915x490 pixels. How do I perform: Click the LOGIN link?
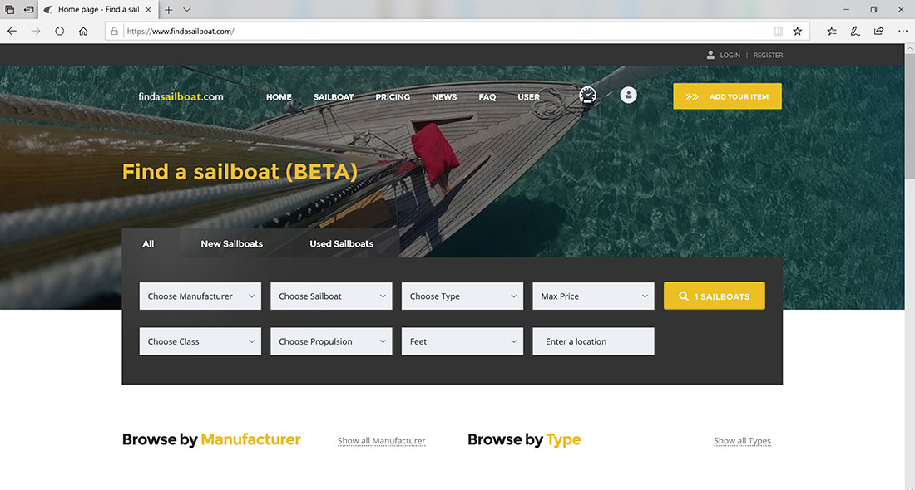tap(730, 56)
